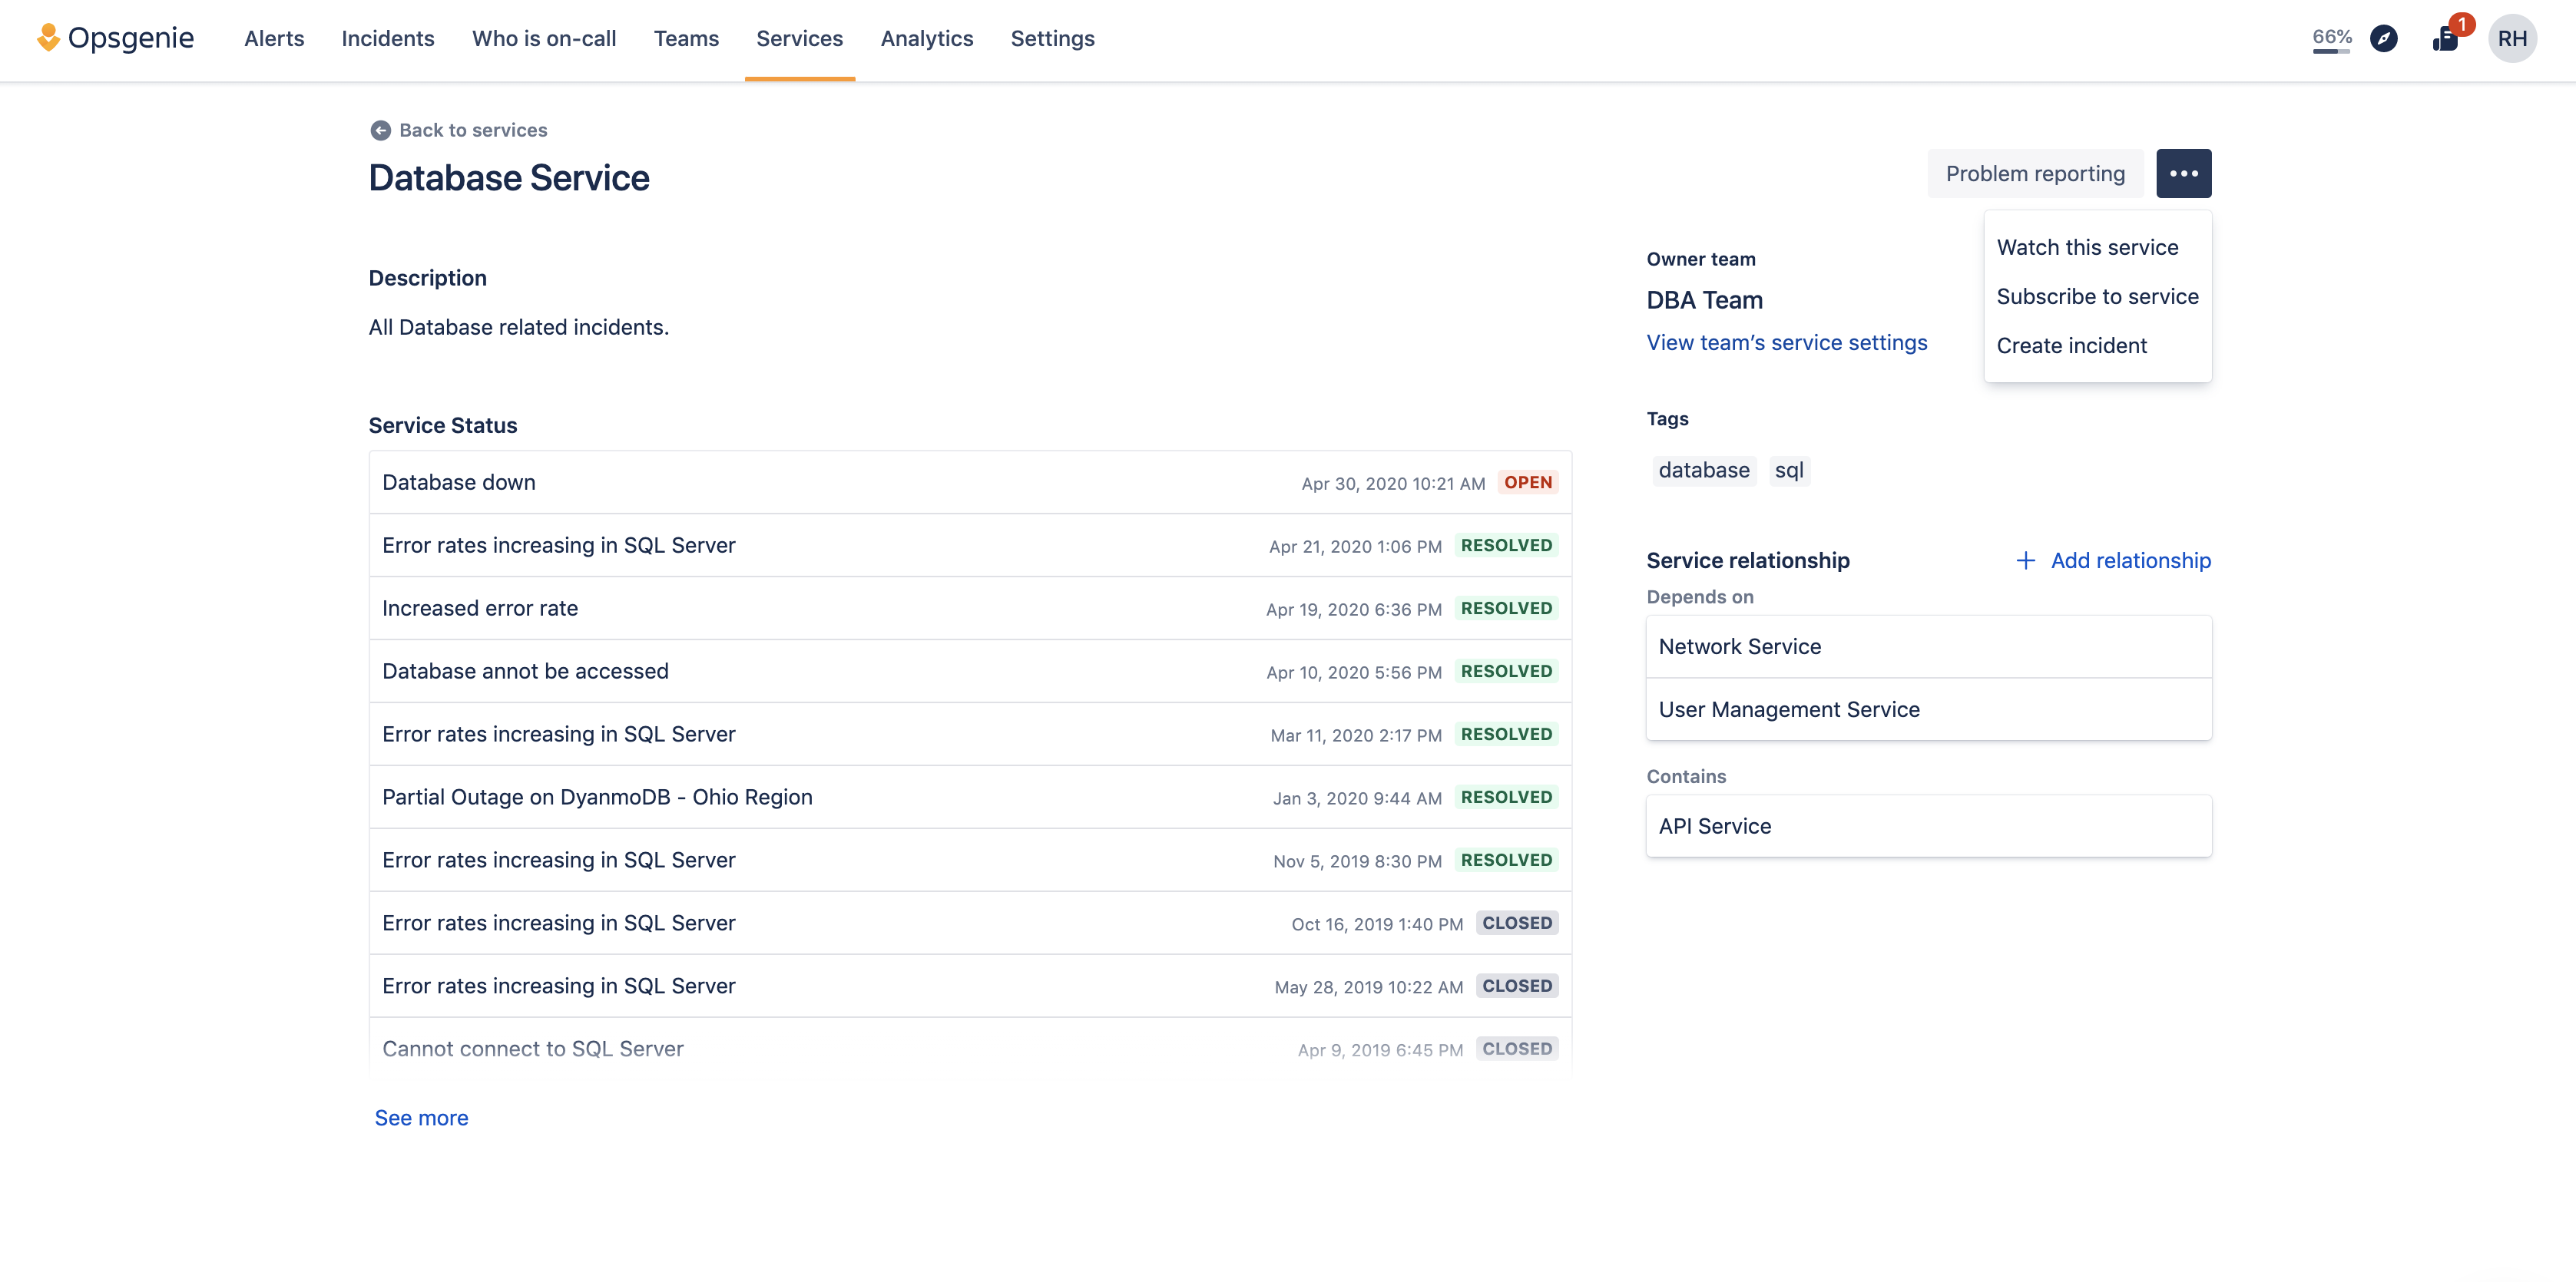Go to Who is on-call tab
This screenshot has width=2576, height=1282.
[x=544, y=38]
